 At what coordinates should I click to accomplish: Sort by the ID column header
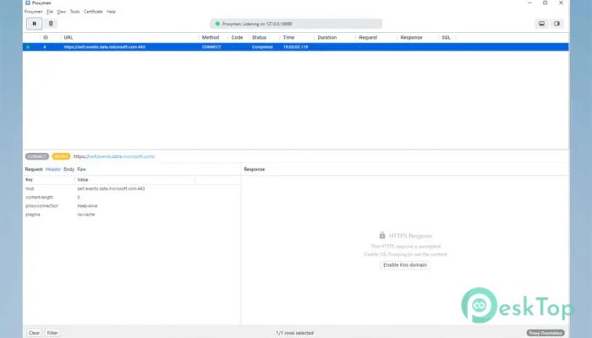[46, 37]
